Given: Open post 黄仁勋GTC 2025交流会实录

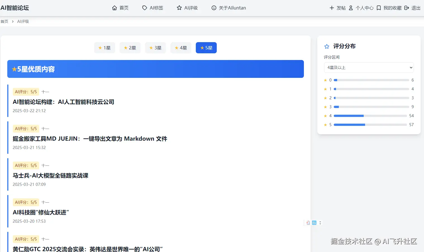Looking at the screenshot, I should [x=88, y=249].
